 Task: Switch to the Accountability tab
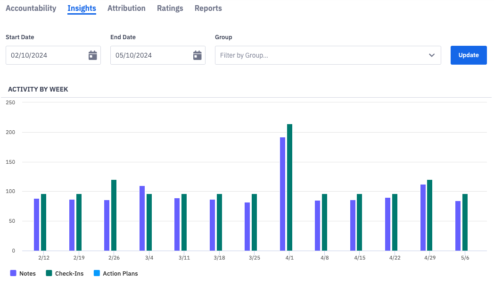[x=31, y=8]
